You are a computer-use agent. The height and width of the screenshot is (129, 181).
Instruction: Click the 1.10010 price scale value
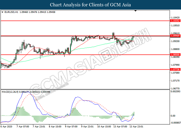coord(175,26)
